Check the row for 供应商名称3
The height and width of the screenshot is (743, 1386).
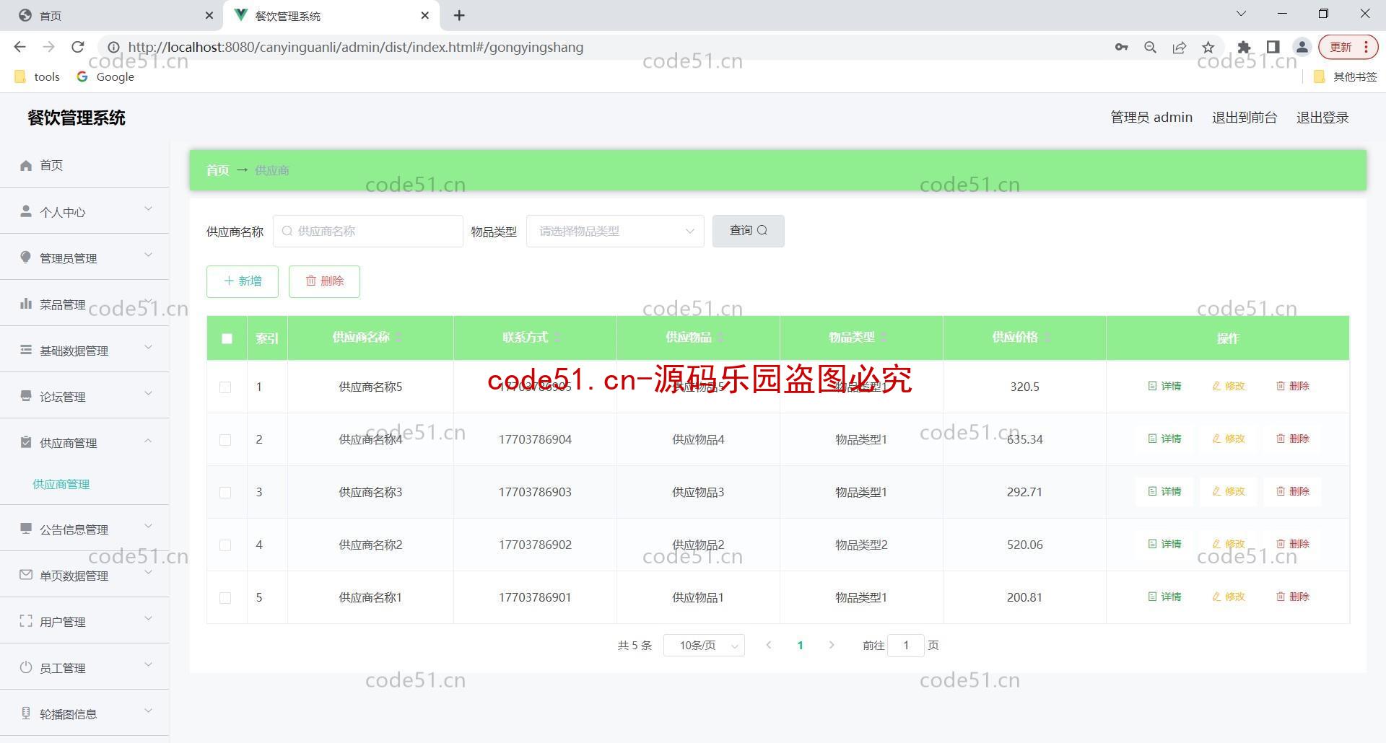click(225, 493)
